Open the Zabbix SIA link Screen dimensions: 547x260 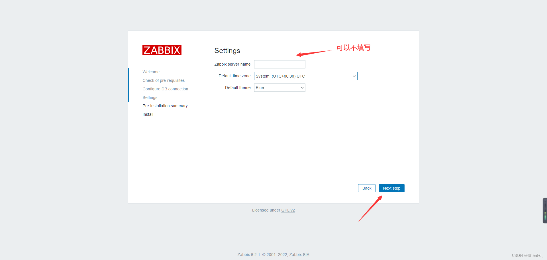click(299, 255)
